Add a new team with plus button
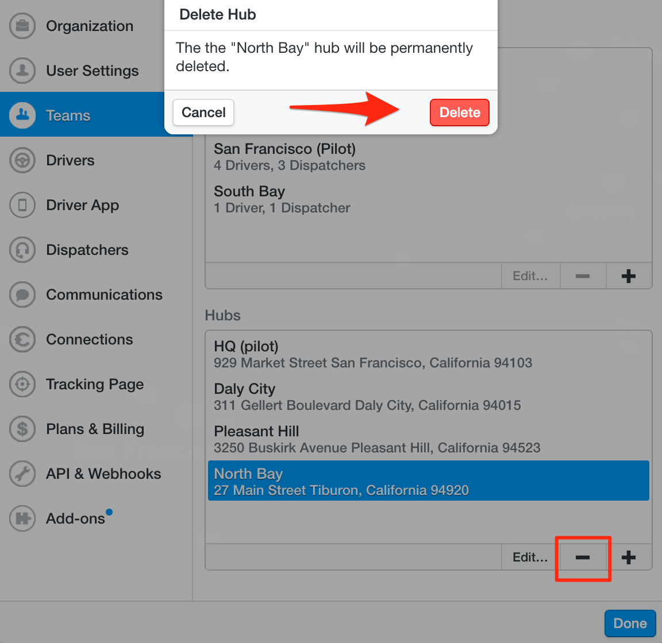The width and height of the screenshot is (662, 643). tap(629, 276)
